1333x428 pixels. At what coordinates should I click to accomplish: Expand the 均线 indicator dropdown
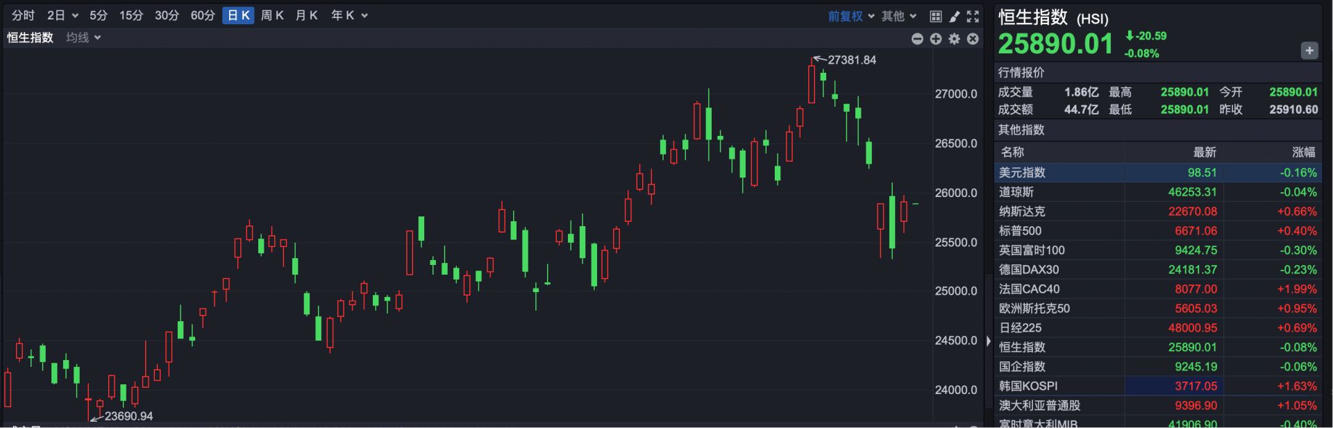click(x=83, y=37)
